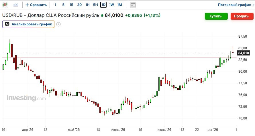Click the change value +0,9395

pos(134,15)
